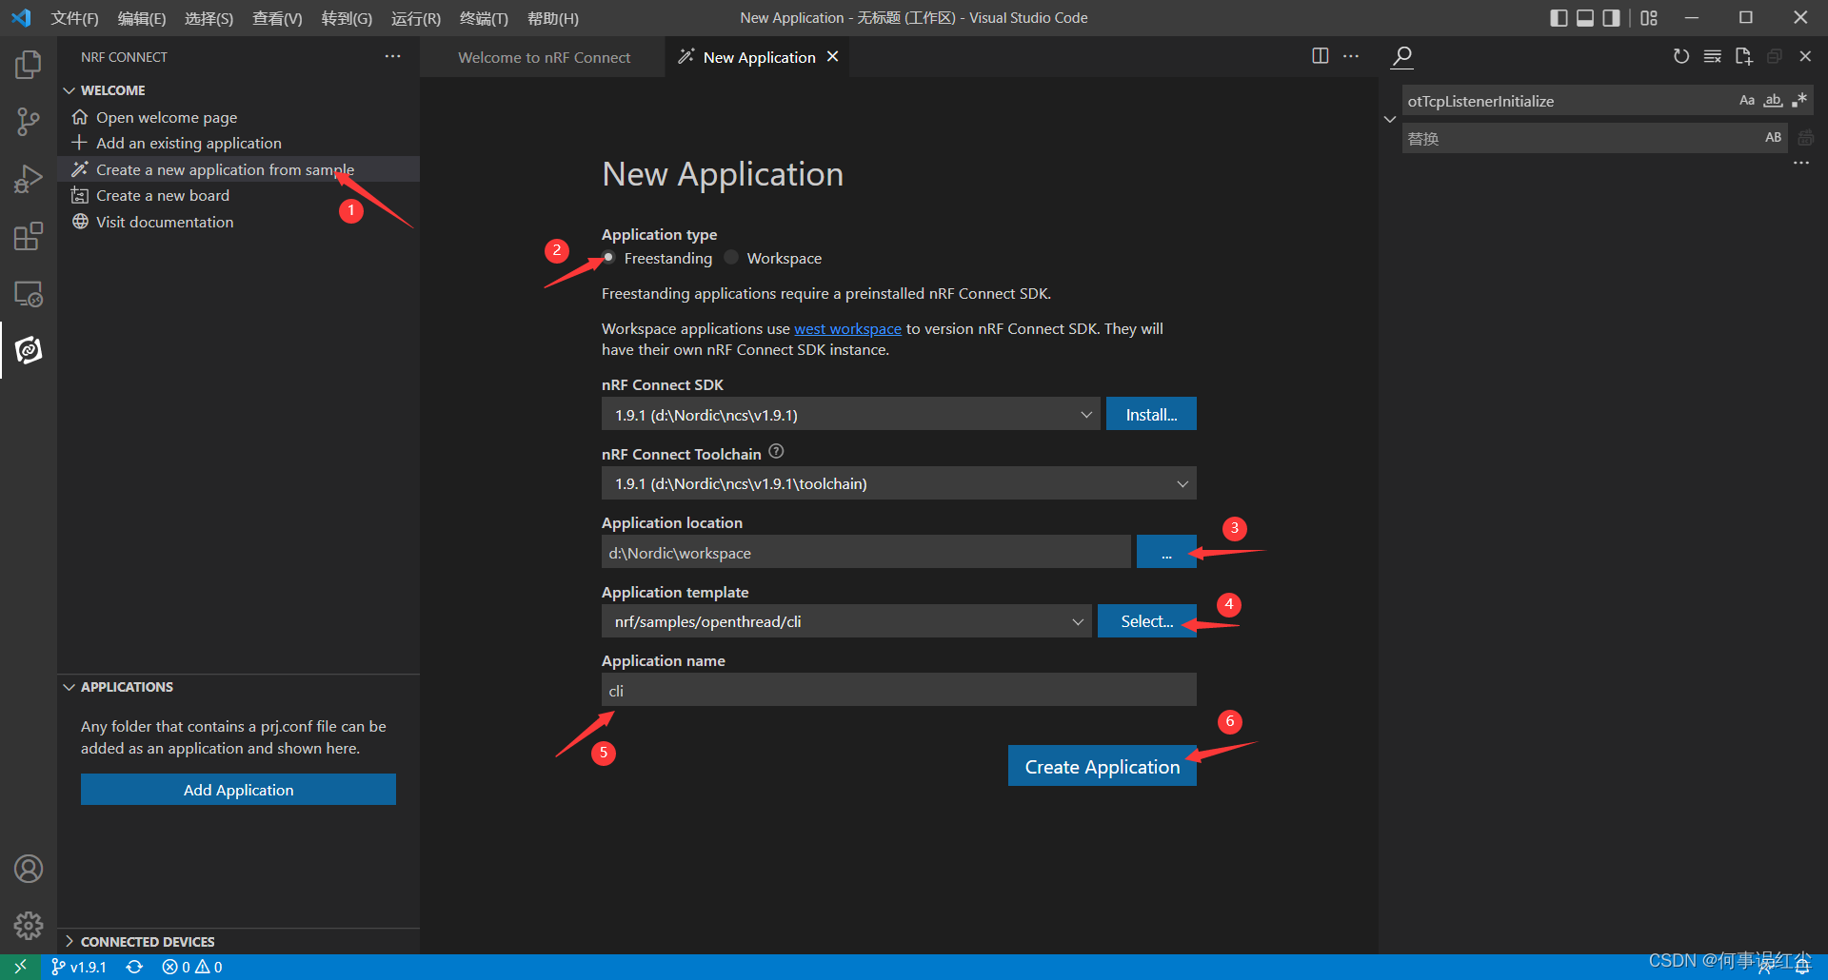Open 选择(S) menu
1828x980 pixels.
click(209, 18)
